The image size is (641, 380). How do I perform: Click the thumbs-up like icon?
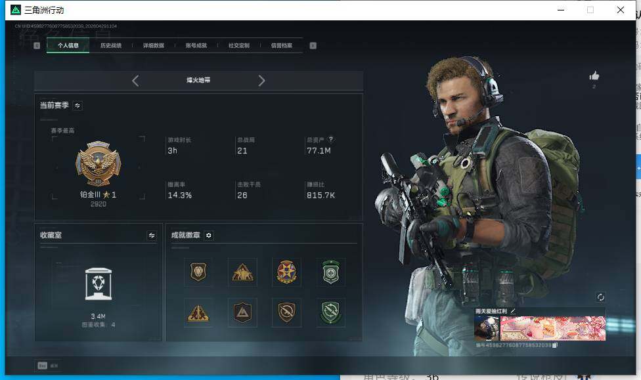594,75
